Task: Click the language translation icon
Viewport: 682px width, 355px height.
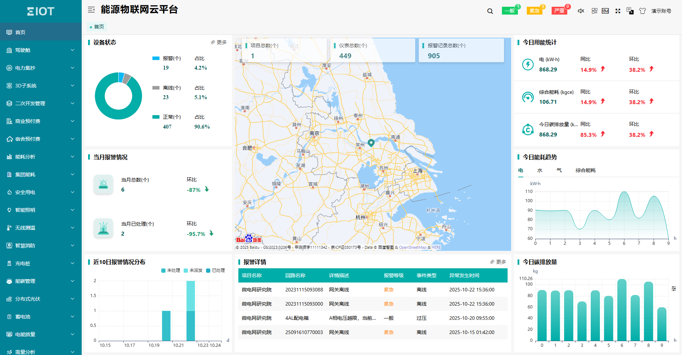Action: (630, 11)
